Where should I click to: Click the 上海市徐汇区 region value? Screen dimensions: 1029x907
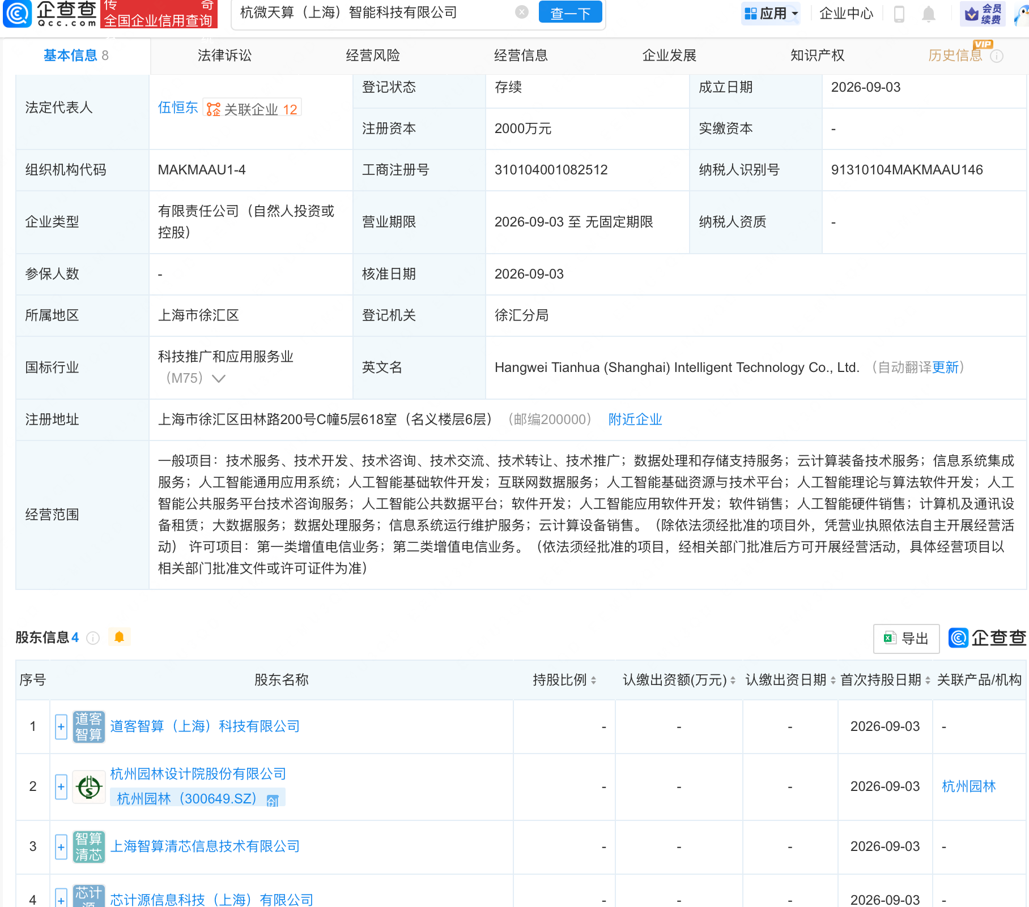[x=198, y=315]
